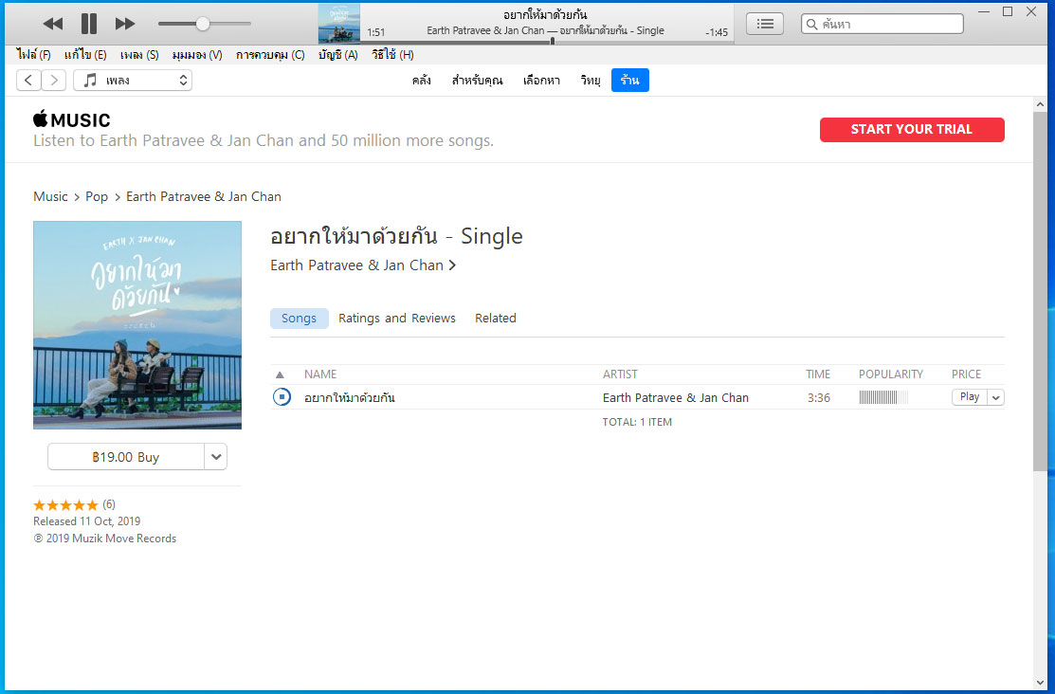Click the now-playing album art thumbnail

point(339,24)
